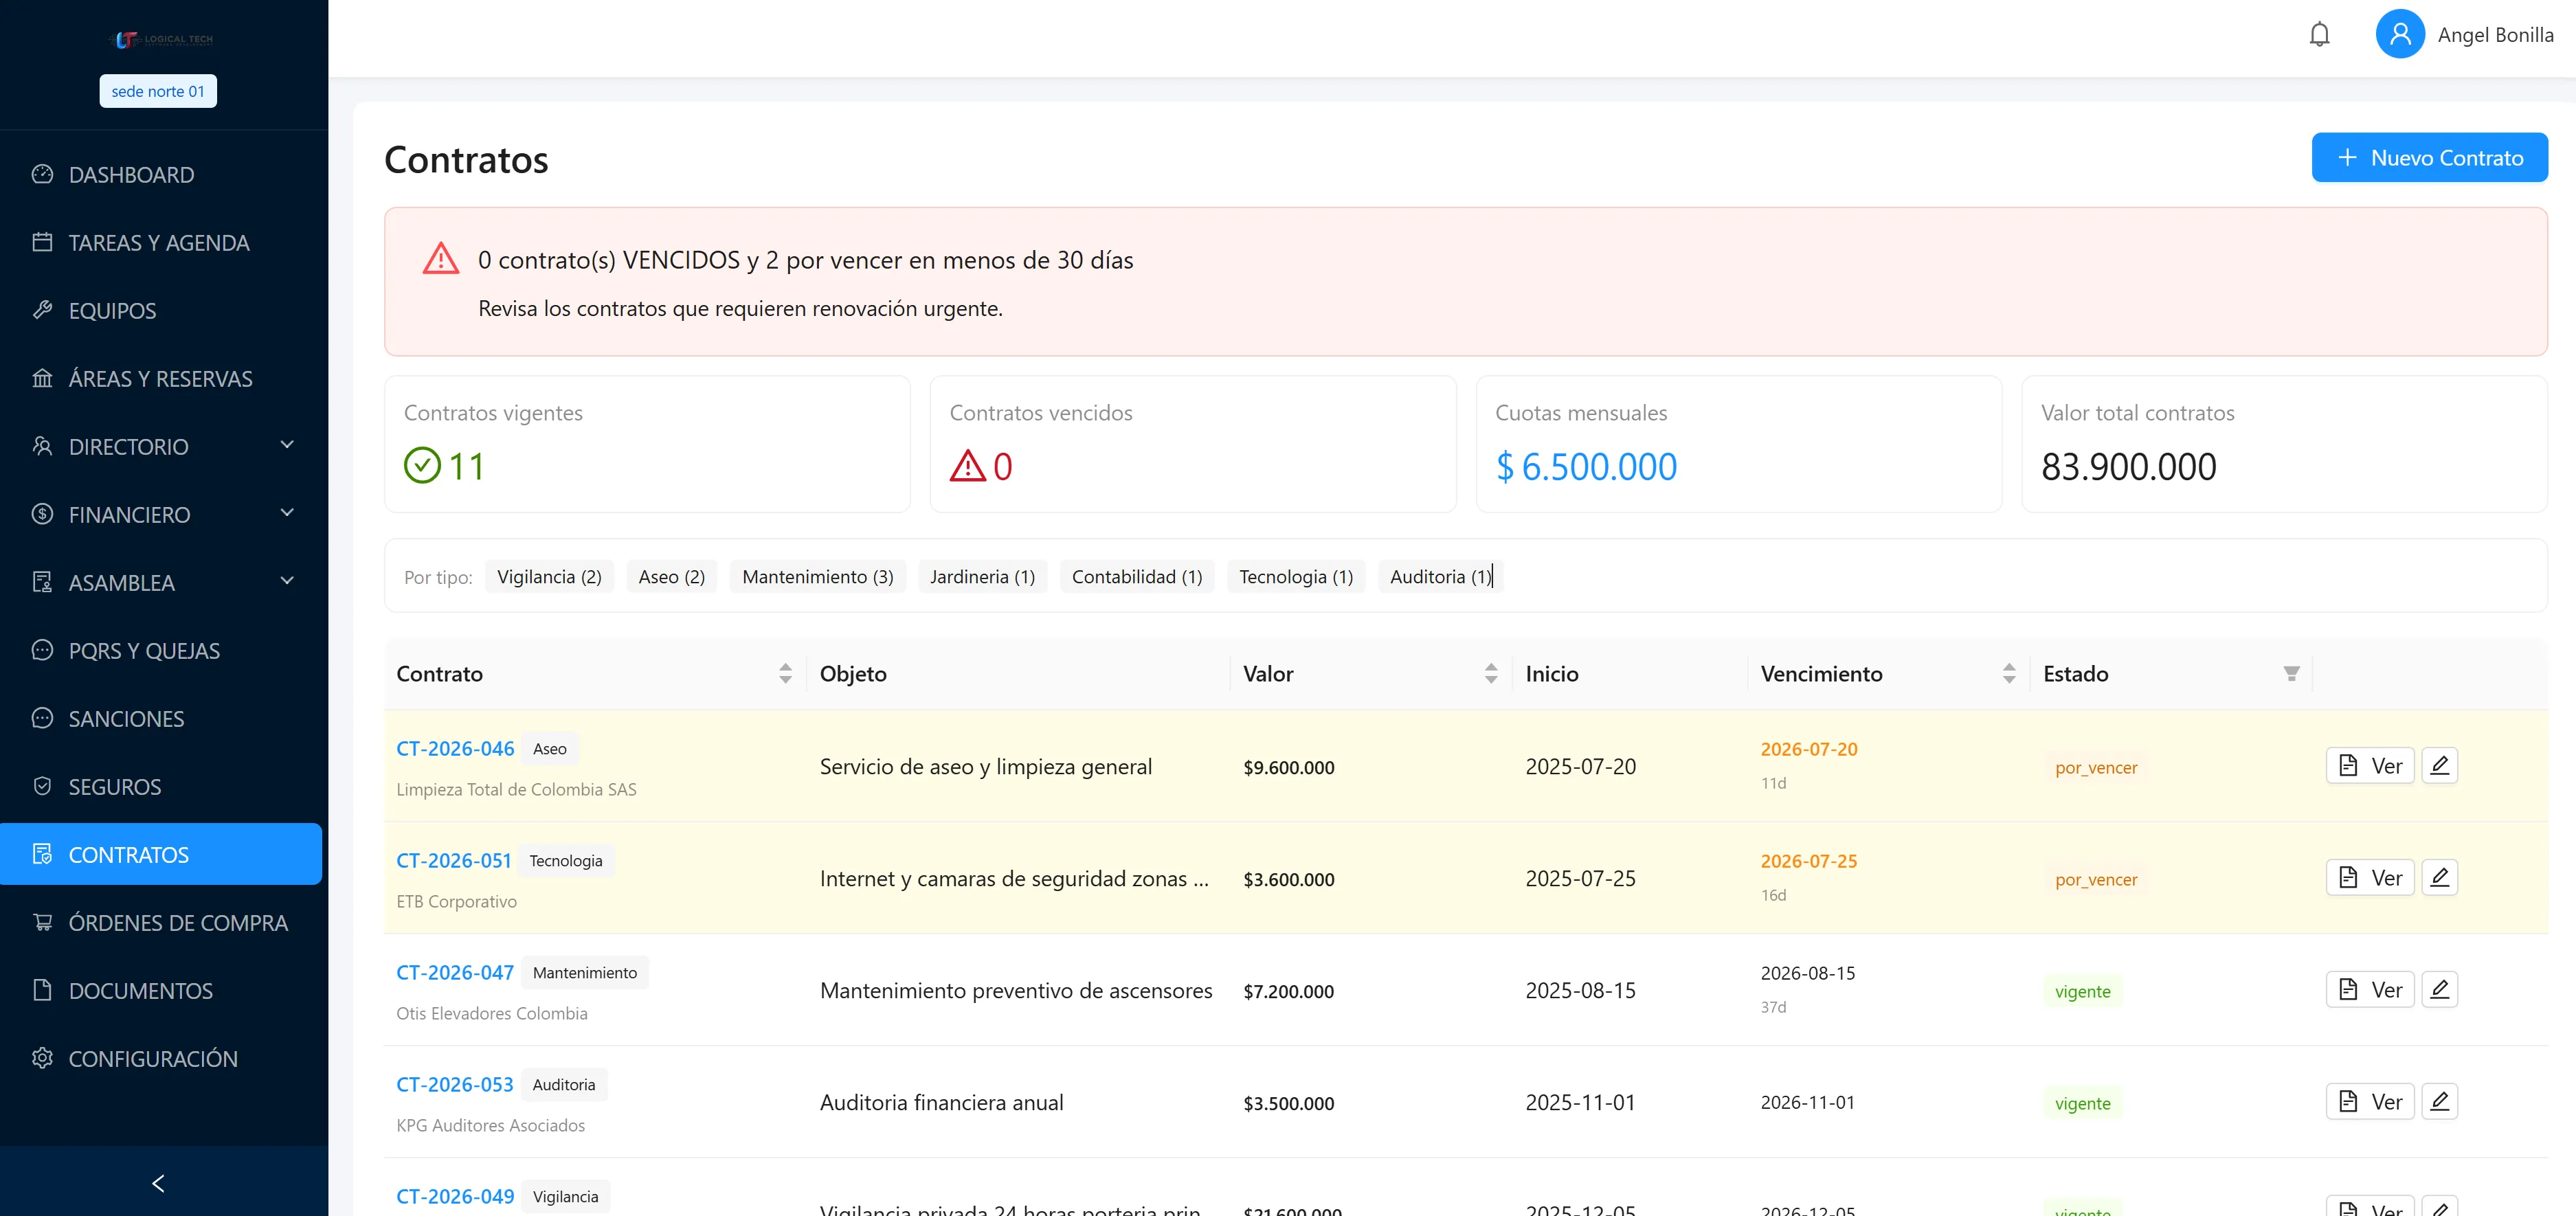Open contract link CT-2026-049
The width and height of the screenshot is (2576, 1216).
455,1197
